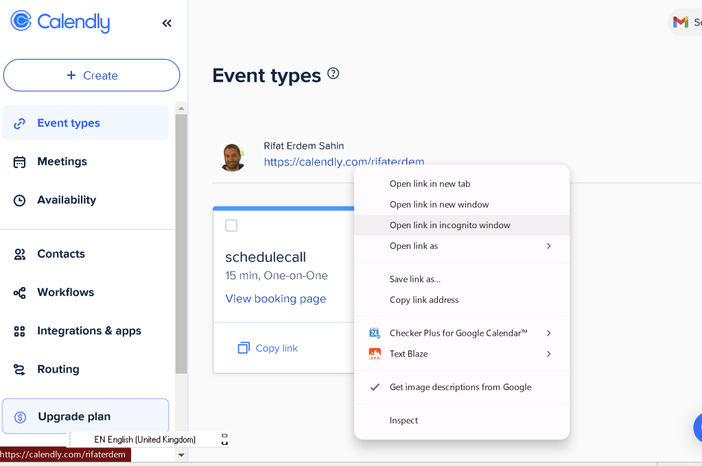Open View booking page link
The width and height of the screenshot is (702, 466).
pyautogui.click(x=276, y=299)
